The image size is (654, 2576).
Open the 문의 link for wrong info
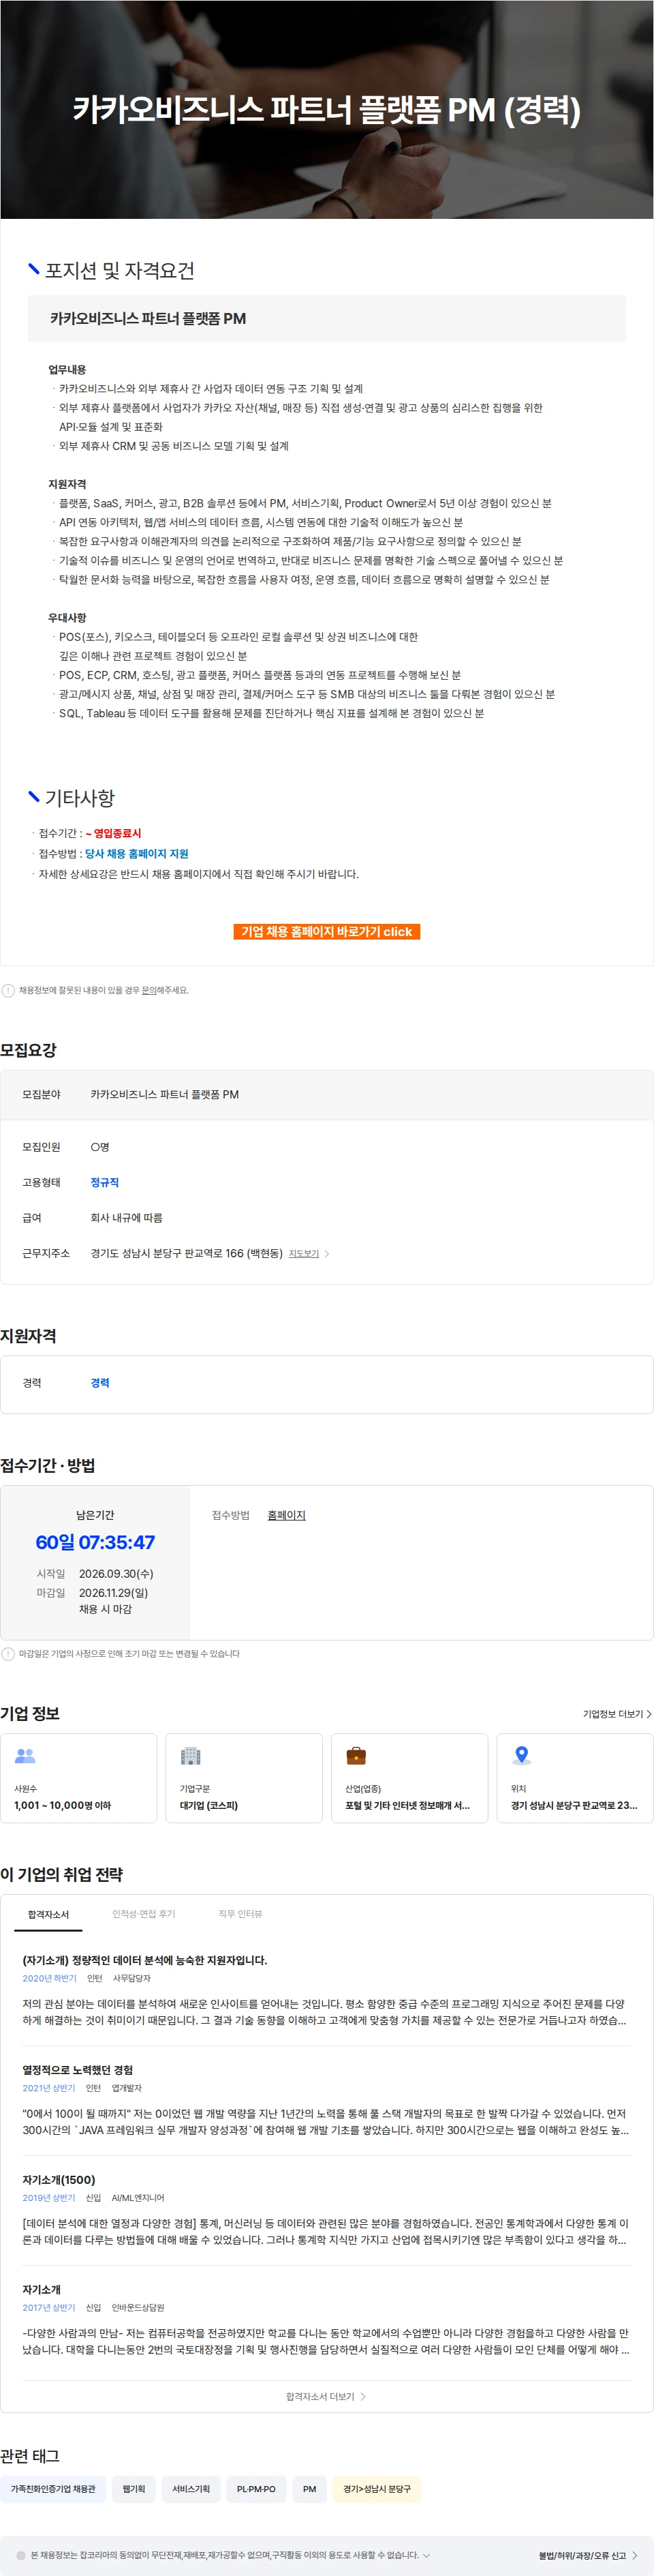pos(150,990)
